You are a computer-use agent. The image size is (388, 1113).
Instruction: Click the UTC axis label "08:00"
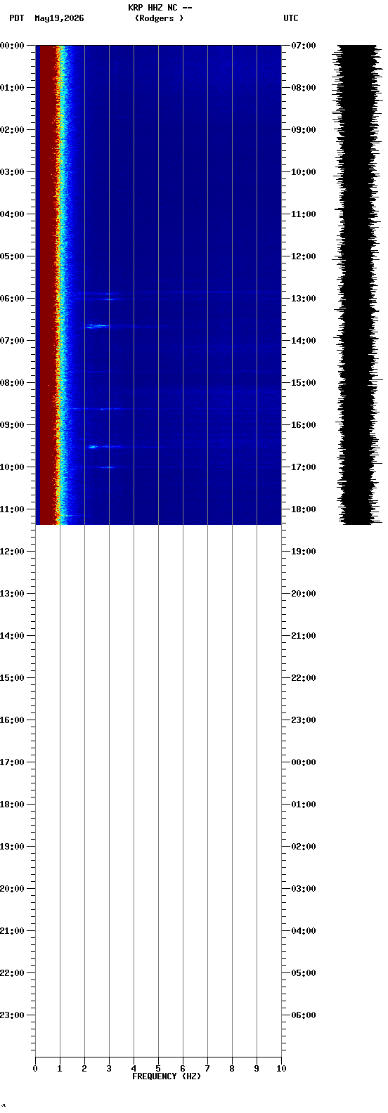point(304,88)
